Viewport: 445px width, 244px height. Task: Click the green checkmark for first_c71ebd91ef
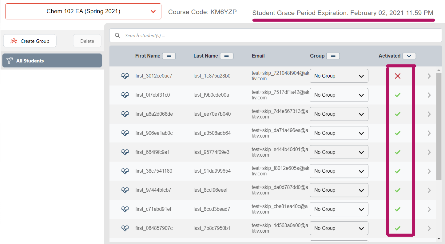(397, 209)
